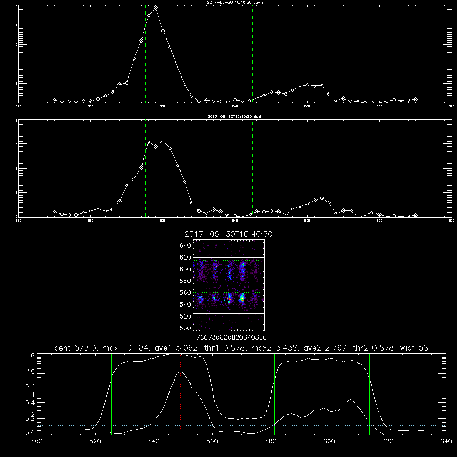
Task: Select the "max2 3.438" value
Action: [275, 348]
